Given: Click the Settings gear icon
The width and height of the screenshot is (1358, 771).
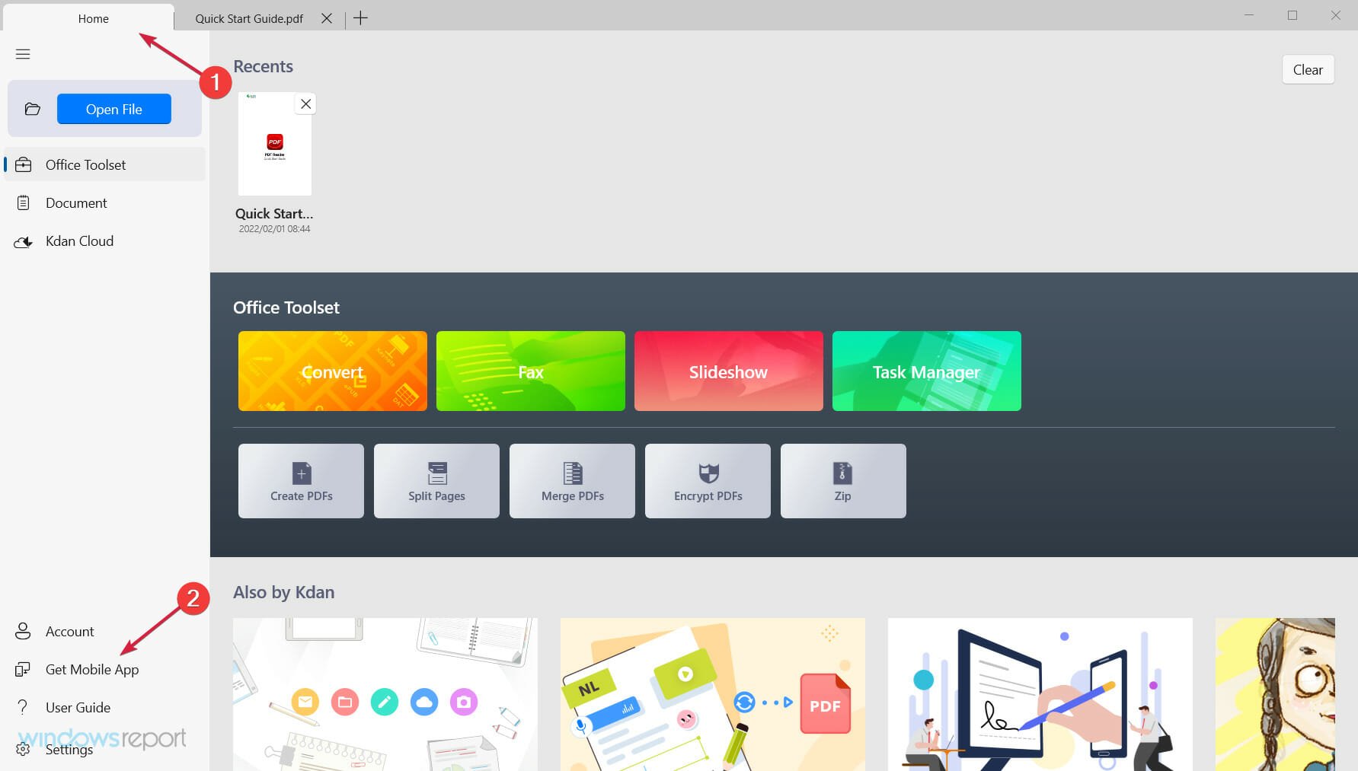Looking at the screenshot, I should coord(23,749).
